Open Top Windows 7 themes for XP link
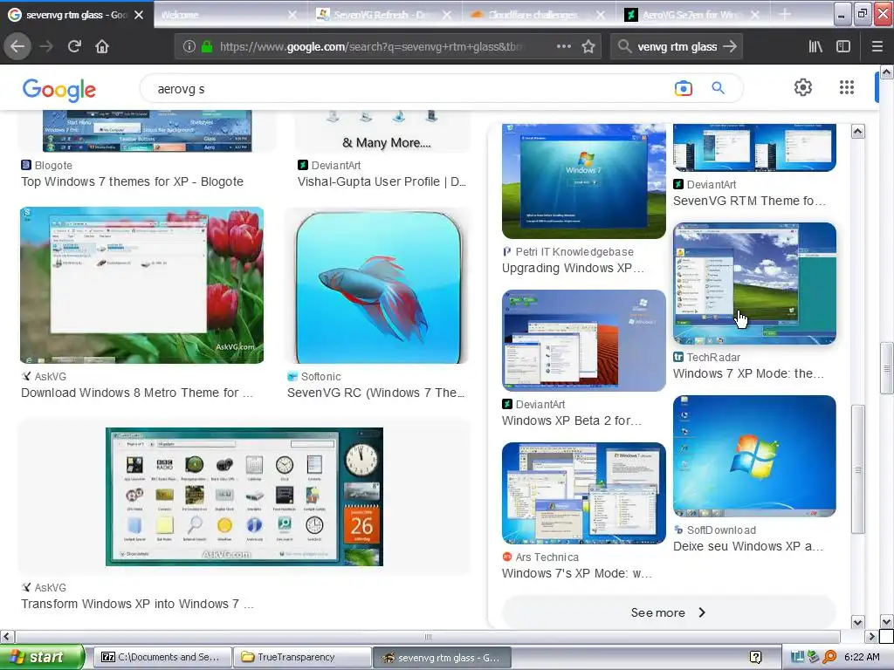894x670 pixels. tap(133, 181)
